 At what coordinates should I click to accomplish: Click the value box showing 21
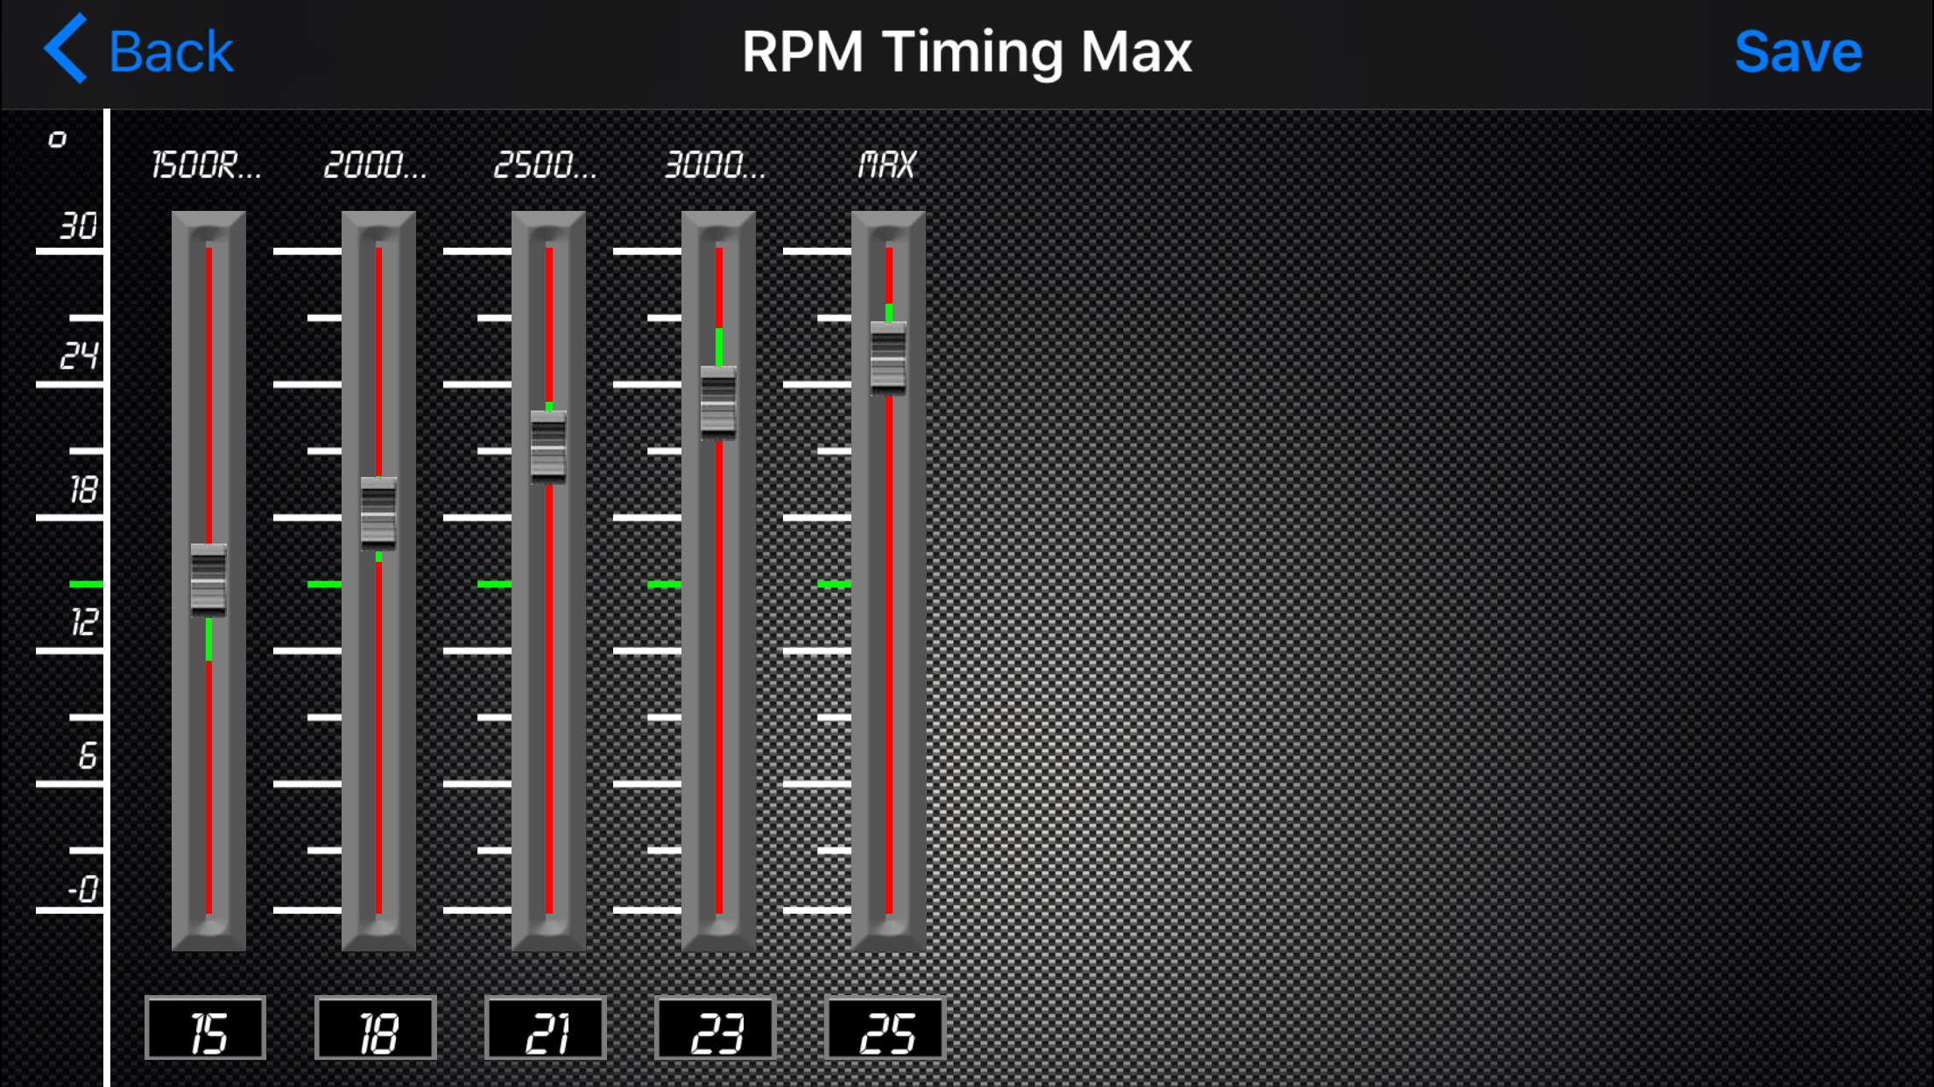coord(546,1029)
